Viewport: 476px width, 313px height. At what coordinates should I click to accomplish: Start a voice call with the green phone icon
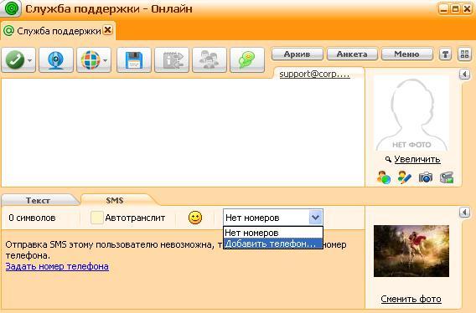(15, 59)
